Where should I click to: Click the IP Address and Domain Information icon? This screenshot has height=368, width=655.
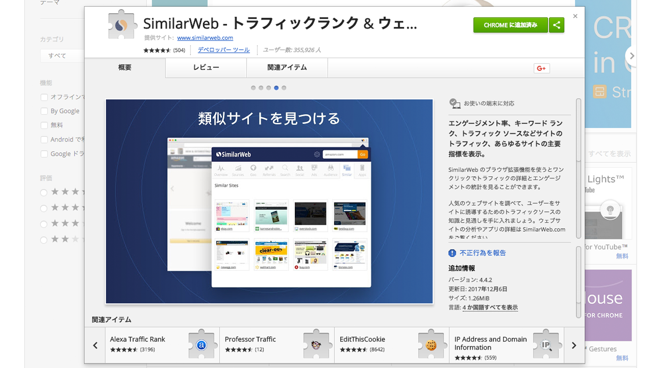[546, 345]
